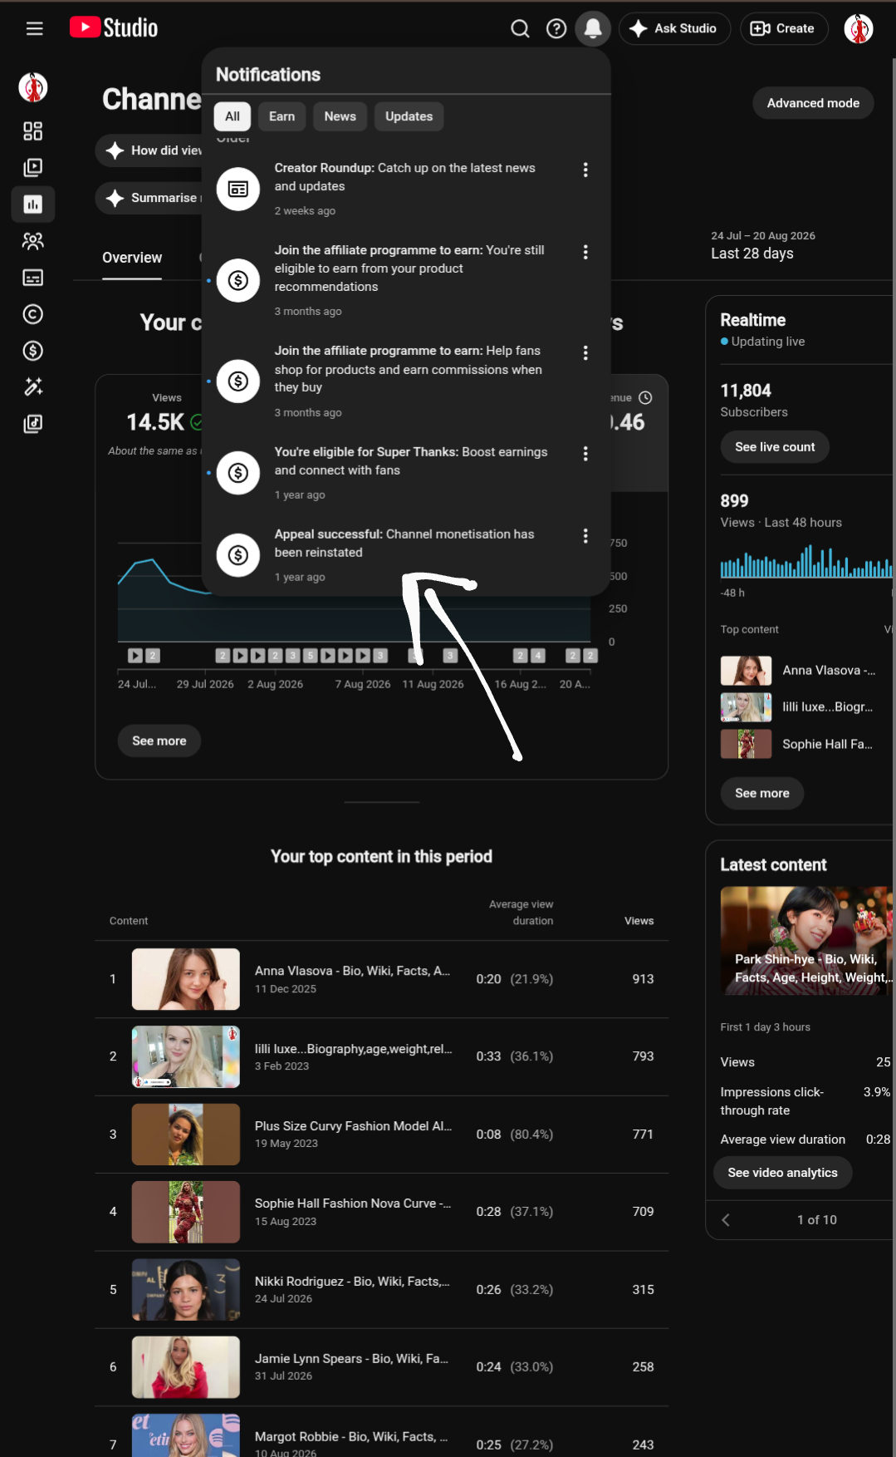Open options for Appeal successful notification
896x1457 pixels.
585,536
